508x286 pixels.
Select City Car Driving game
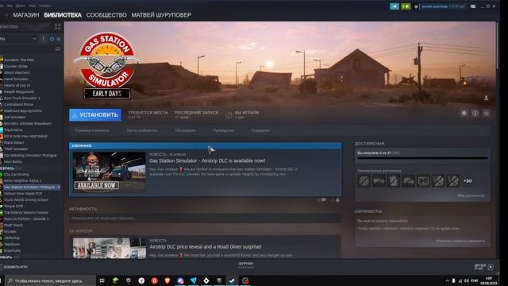coord(16,175)
